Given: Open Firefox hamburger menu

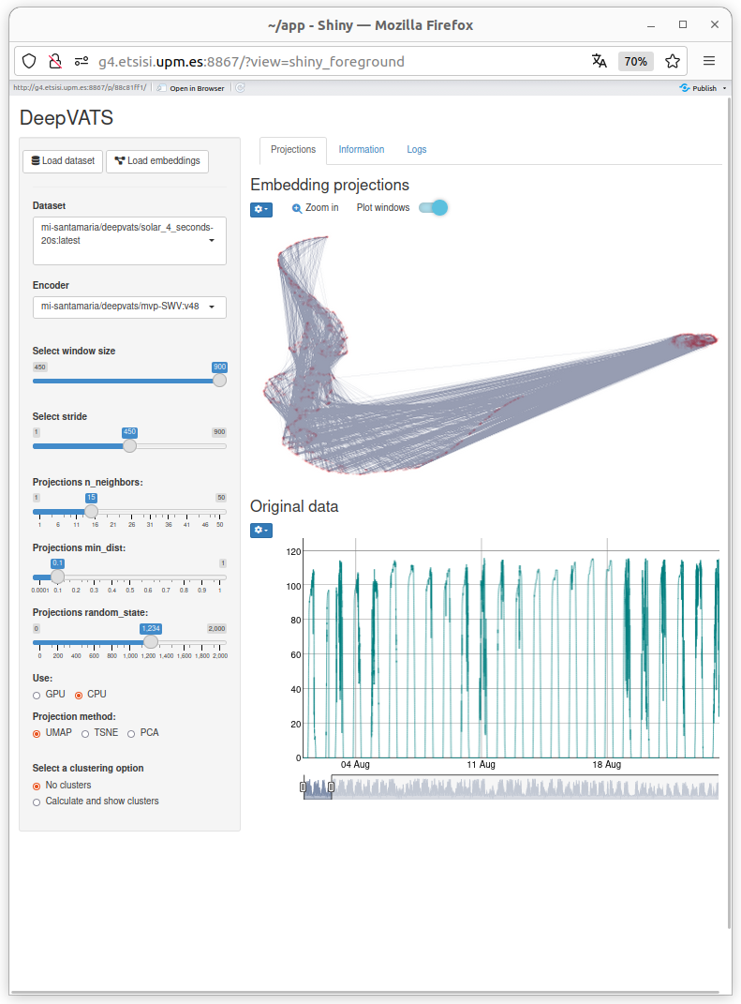Looking at the screenshot, I should pos(709,62).
